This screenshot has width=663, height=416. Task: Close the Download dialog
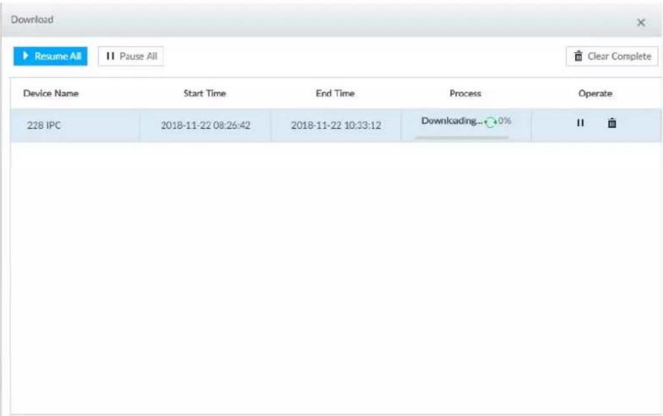(x=641, y=22)
